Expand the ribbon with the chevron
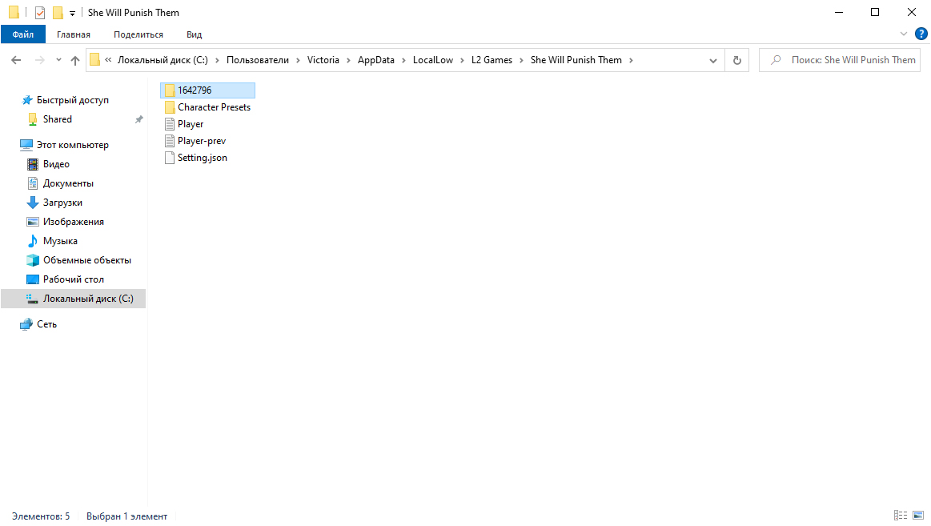This screenshot has height=526, width=931. pos(904,34)
